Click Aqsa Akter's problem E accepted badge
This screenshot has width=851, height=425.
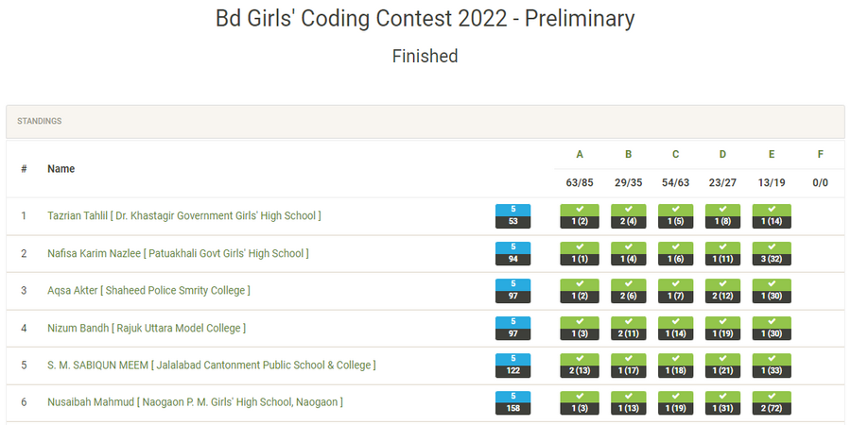772,291
